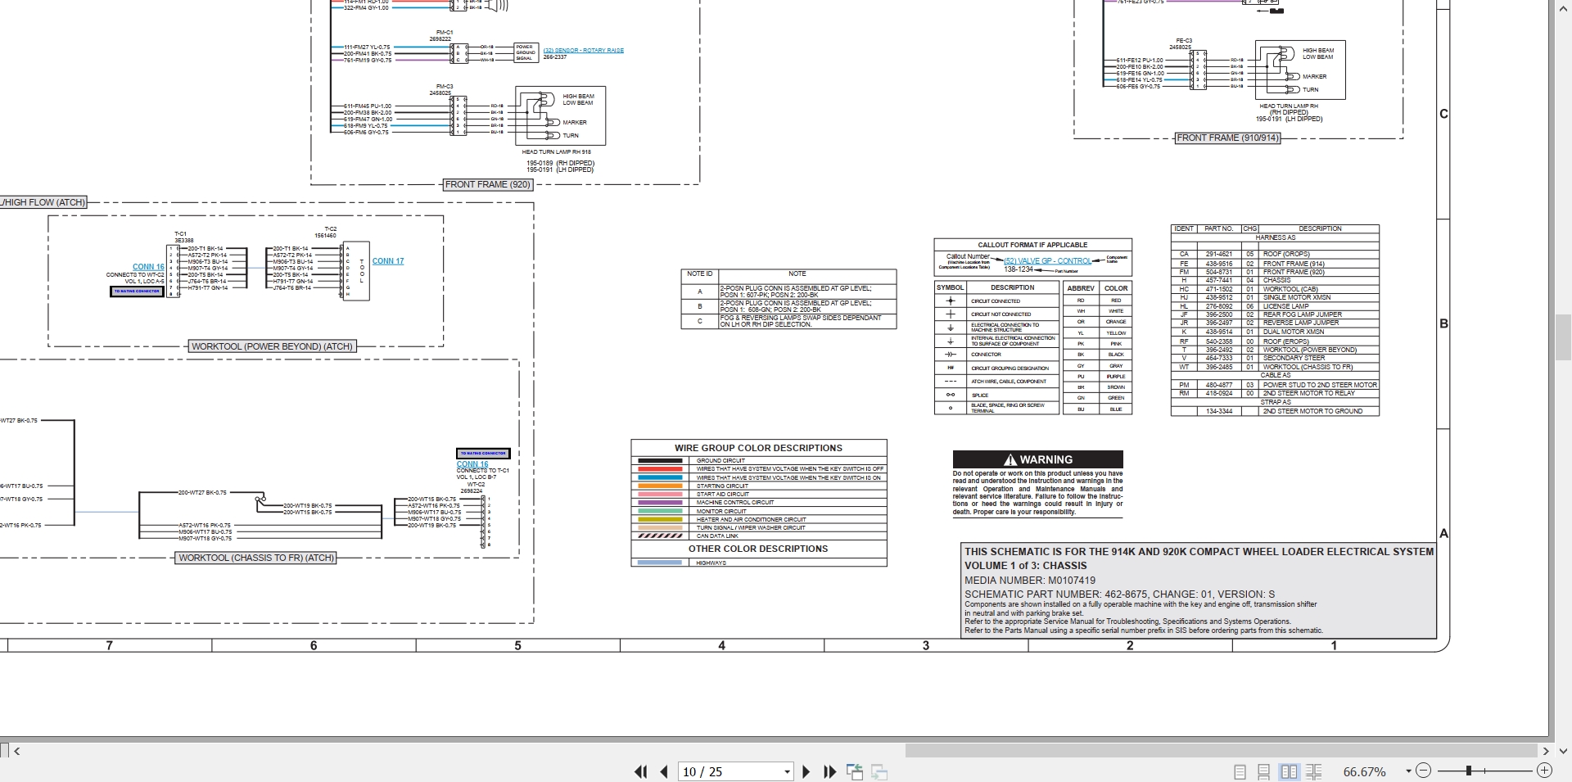Image resolution: width=1572 pixels, height=782 pixels.
Task: Click the CAN DATA LINK striped swatch
Action: pyautogui.click(x=660, y=536)
